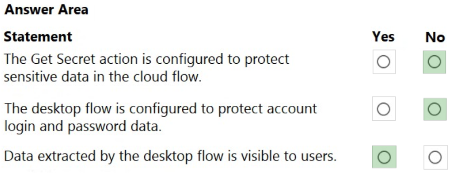Mark Yes for extracted data visible to users
This screenshot has height=174, width=455.
[384, 157]
